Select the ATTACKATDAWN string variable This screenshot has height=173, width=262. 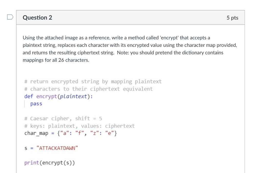(58, 148)
